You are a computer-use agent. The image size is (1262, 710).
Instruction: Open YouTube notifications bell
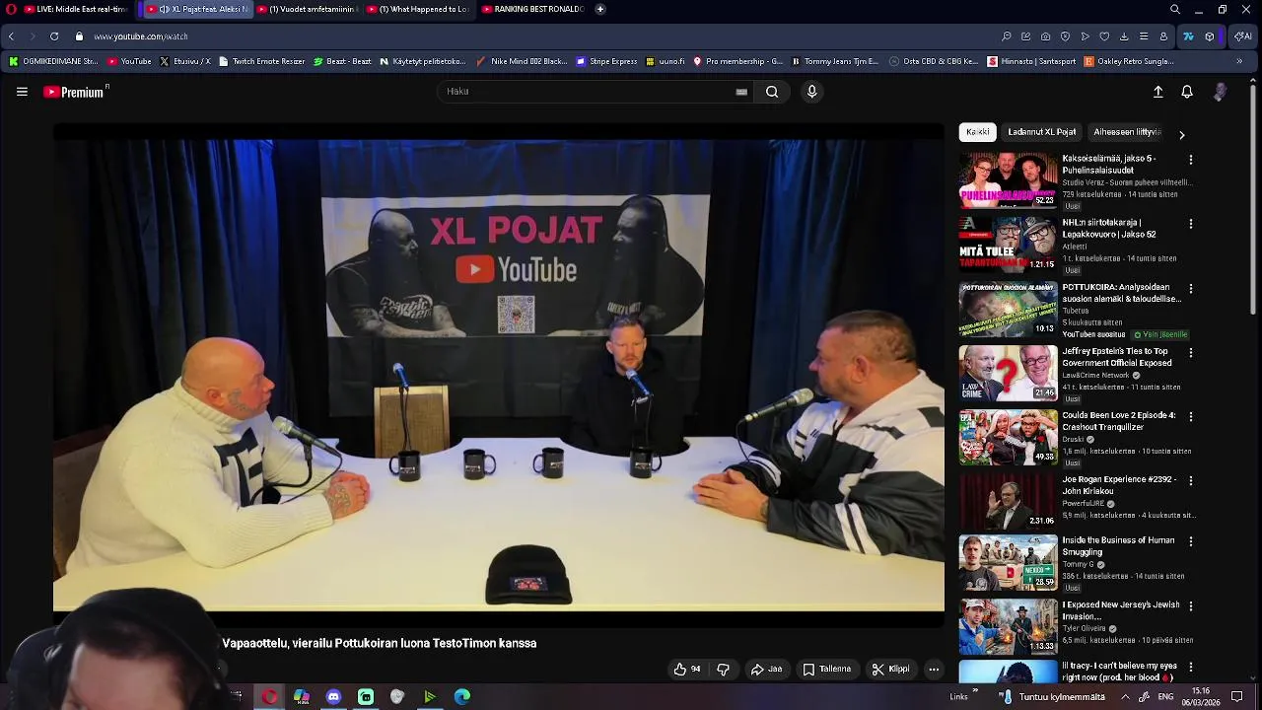point(1187,92)
